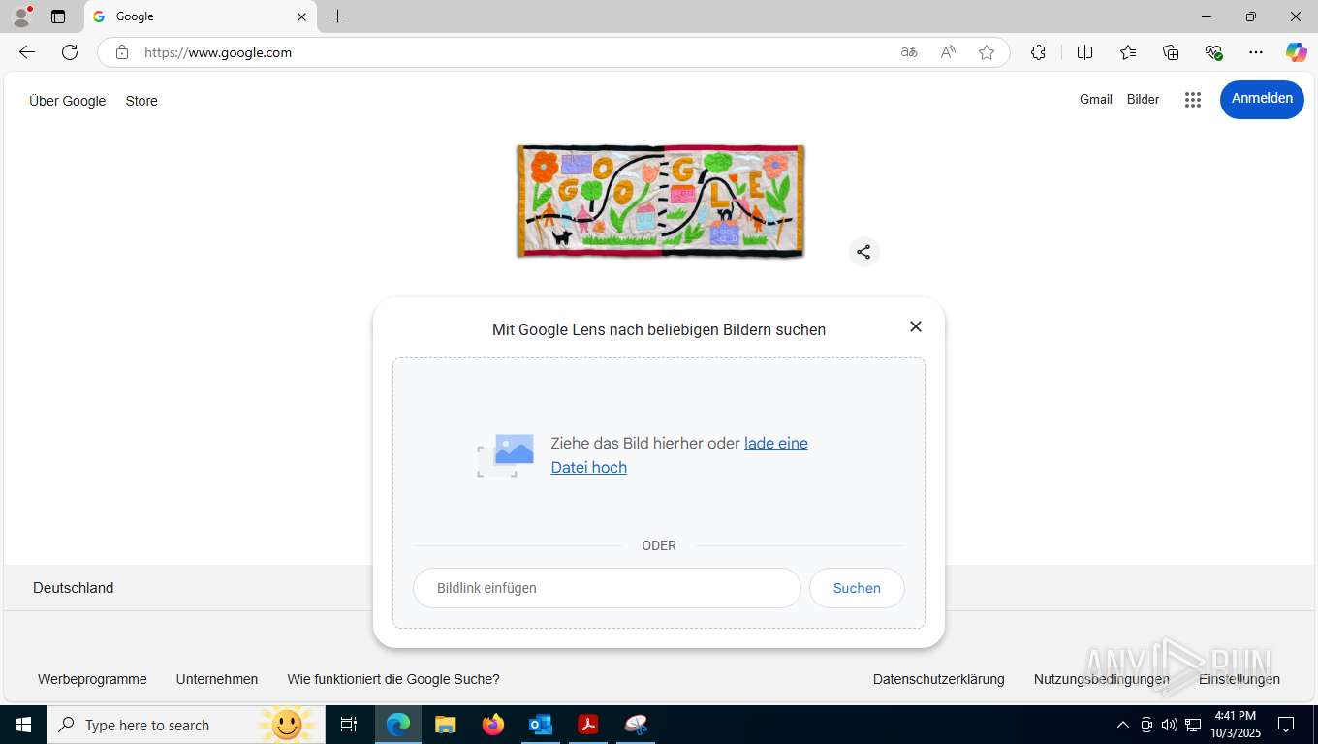Open browser Extensions puzzle icon

(x=1038, y=52)
